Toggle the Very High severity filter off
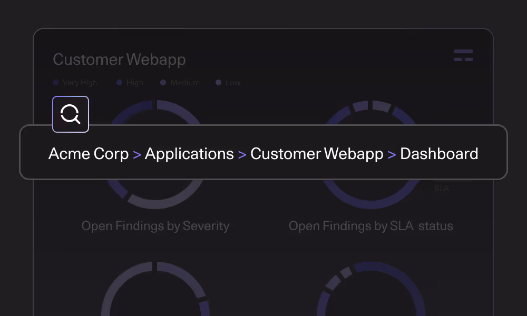The width and height of the screenshot is (527, 316). coord(55,82)
